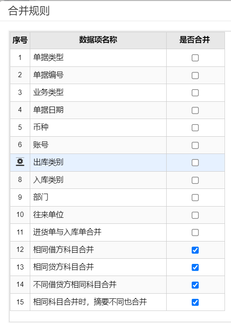Uncheck 不同借贷方相同科目合并
231x323 pixels.
195,285
